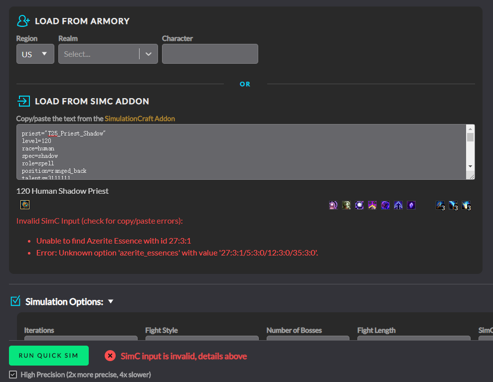493x382 pixels.
Task: Open the Region dropdown set to US
Action: pyautogui.click(x=35, y=54)
